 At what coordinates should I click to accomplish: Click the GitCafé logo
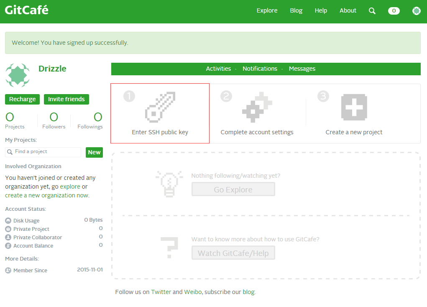coord(27,10)
